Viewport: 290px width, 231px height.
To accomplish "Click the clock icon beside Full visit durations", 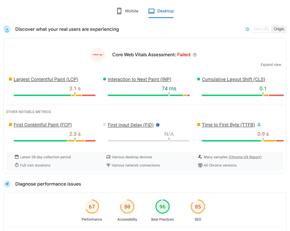I will coord(17,165).
